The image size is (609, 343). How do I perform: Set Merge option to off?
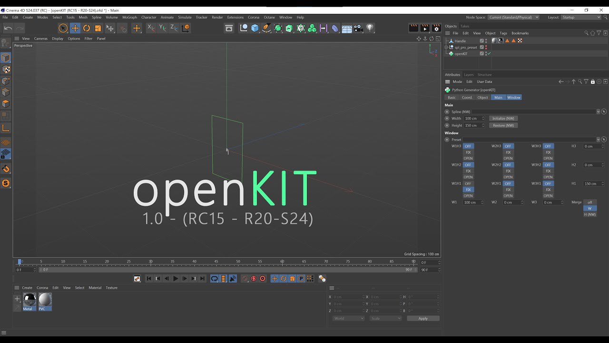589,202
